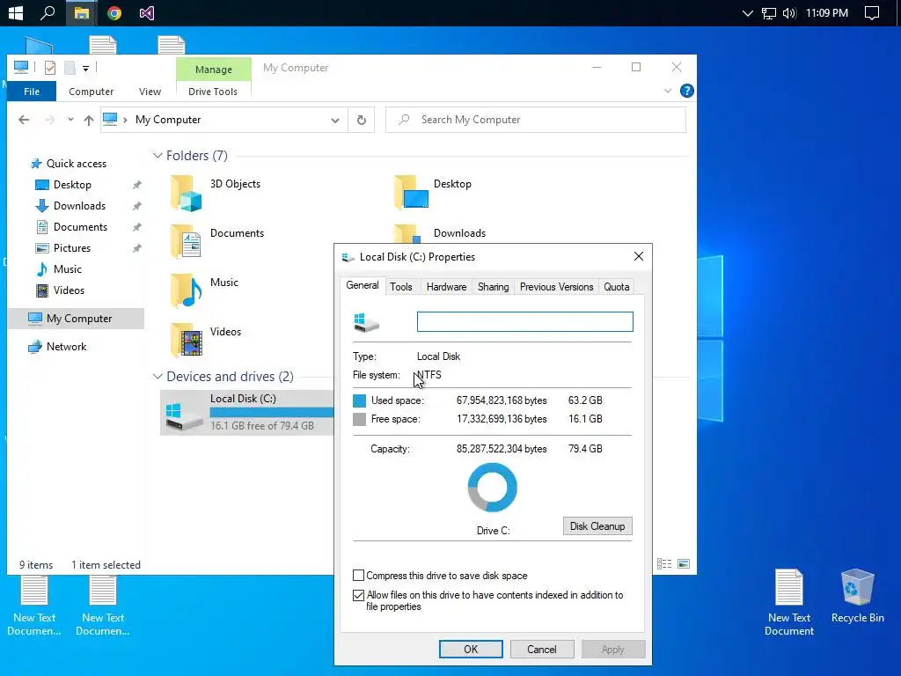Select the Documents folder icon in the Folders group
Viewport: 901px width, 676px height.
[x=187, y=241]
